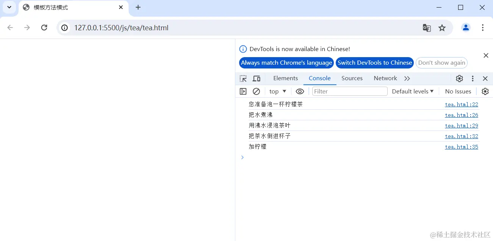
Task: Bookmark this page with star icon
Action: (442, 28)
